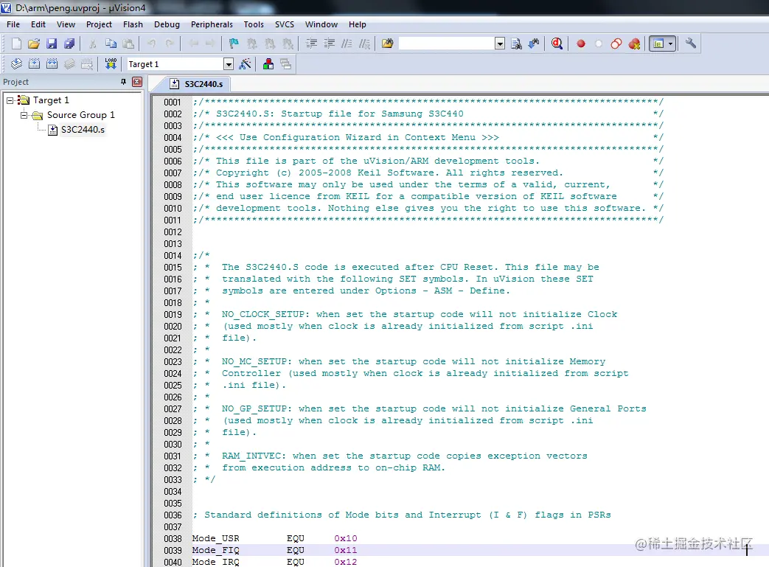Click the Find document icon
The width and height of the screenshot is (769, 567).
[x=516, y=44]
